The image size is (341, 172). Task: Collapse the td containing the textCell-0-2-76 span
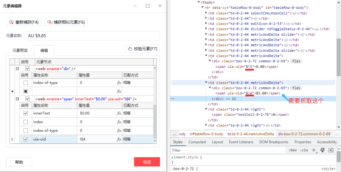coord(206,109)
